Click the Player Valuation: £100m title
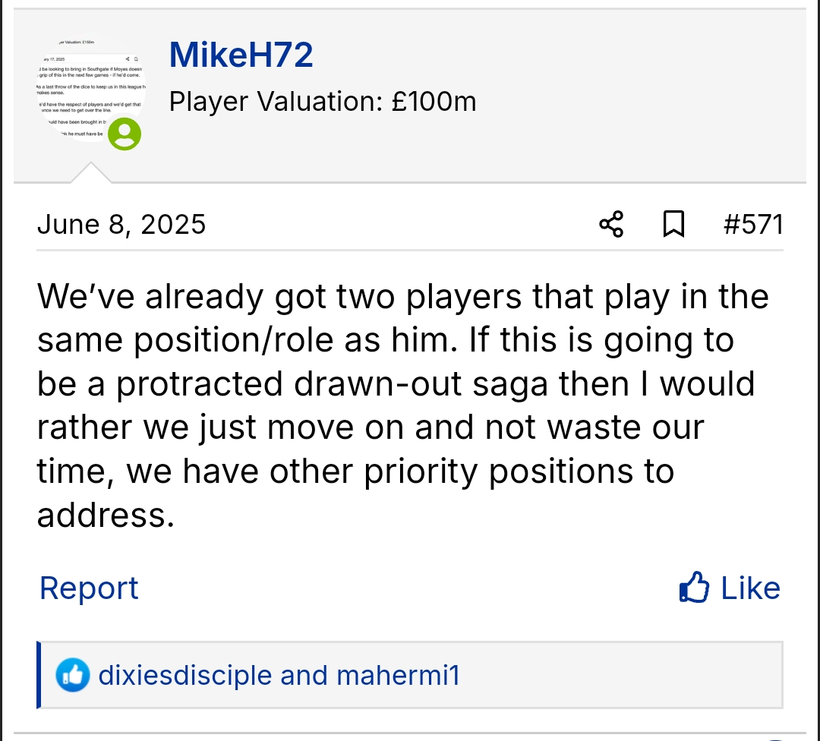Screen dimensions: 820x741 pos(323,101)
